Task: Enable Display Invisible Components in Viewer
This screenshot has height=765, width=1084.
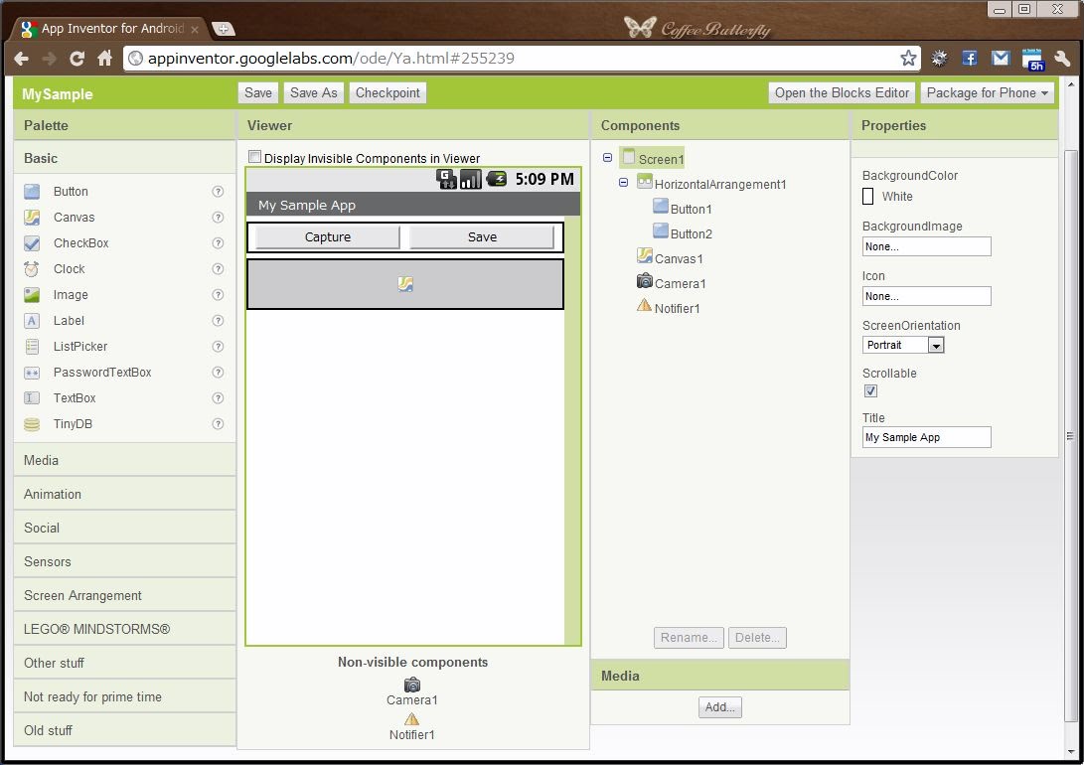Action: click(x=255, y=157)
